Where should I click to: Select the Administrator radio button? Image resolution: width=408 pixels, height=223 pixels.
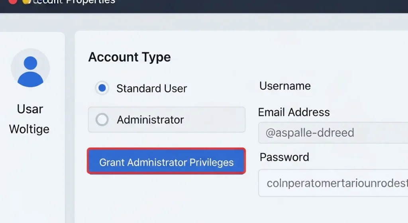coord(102,120)
